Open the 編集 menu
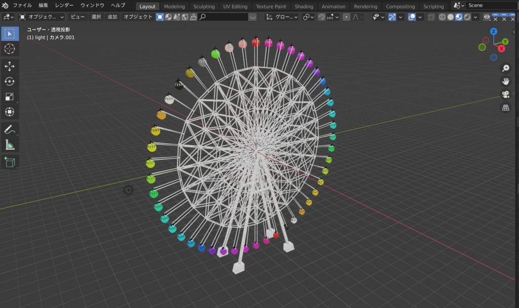The image size is (519, 308). point(43,5)
